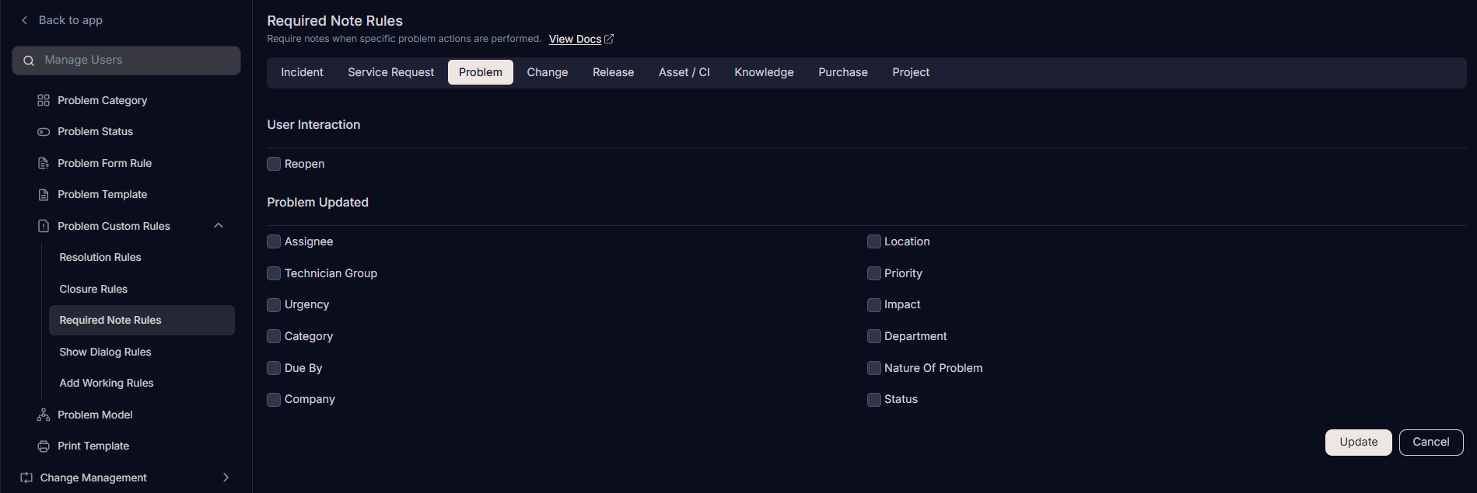
Task: Click the Problem Model hierarchy icon
Action: point(44,415)
